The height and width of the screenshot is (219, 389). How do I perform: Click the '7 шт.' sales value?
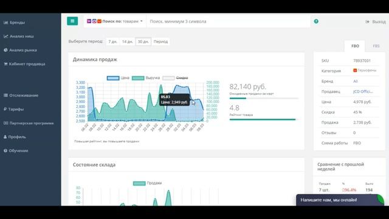(324, 190)
